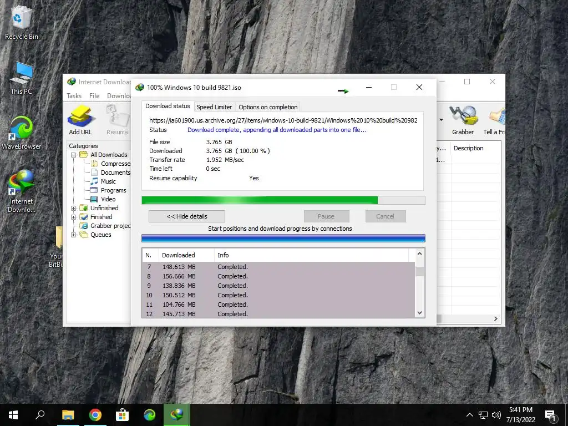Screen dimensions: 568x426
Task: Click the Pause button
Action: point(326,216)
